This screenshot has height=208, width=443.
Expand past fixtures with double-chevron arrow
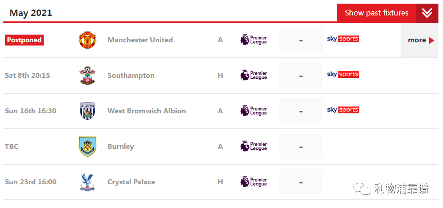(x=427, y=13)
